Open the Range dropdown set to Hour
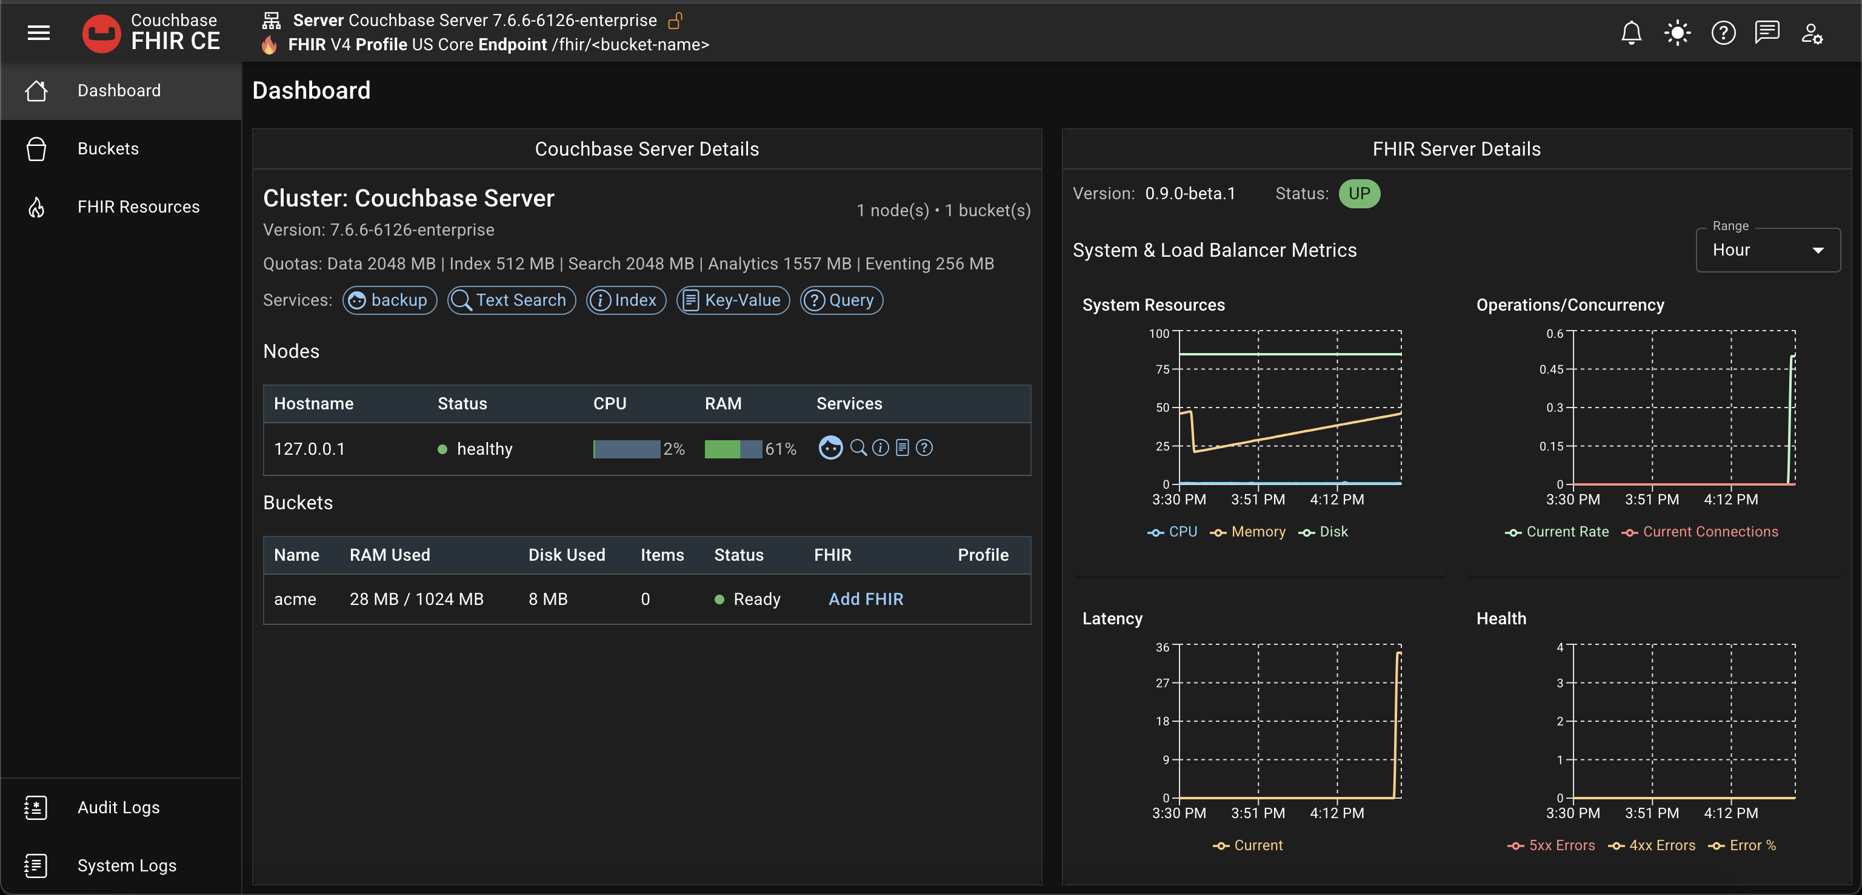The width and height of the screenshot is (1862, 895). tap(1768, 250)
